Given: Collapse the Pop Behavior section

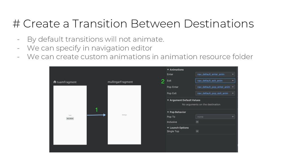Looking at the screenshot, I should (168, 112).
